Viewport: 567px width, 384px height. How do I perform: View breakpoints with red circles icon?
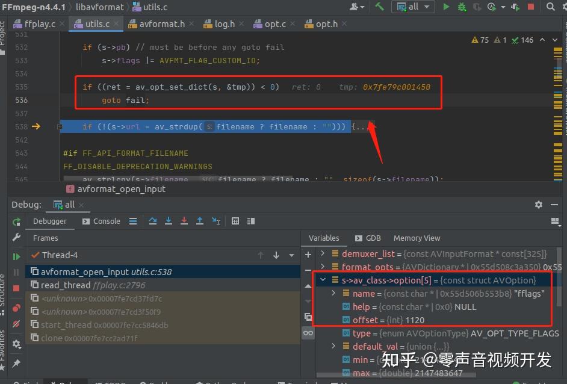[16, 308]
